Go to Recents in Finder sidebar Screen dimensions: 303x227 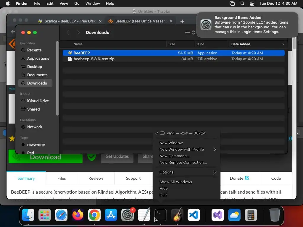[34, 50]
